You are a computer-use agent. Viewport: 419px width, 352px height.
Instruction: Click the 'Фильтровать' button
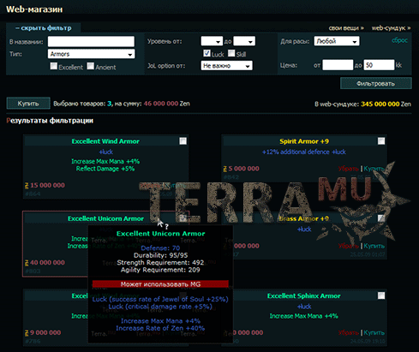[x=376, y=83]
